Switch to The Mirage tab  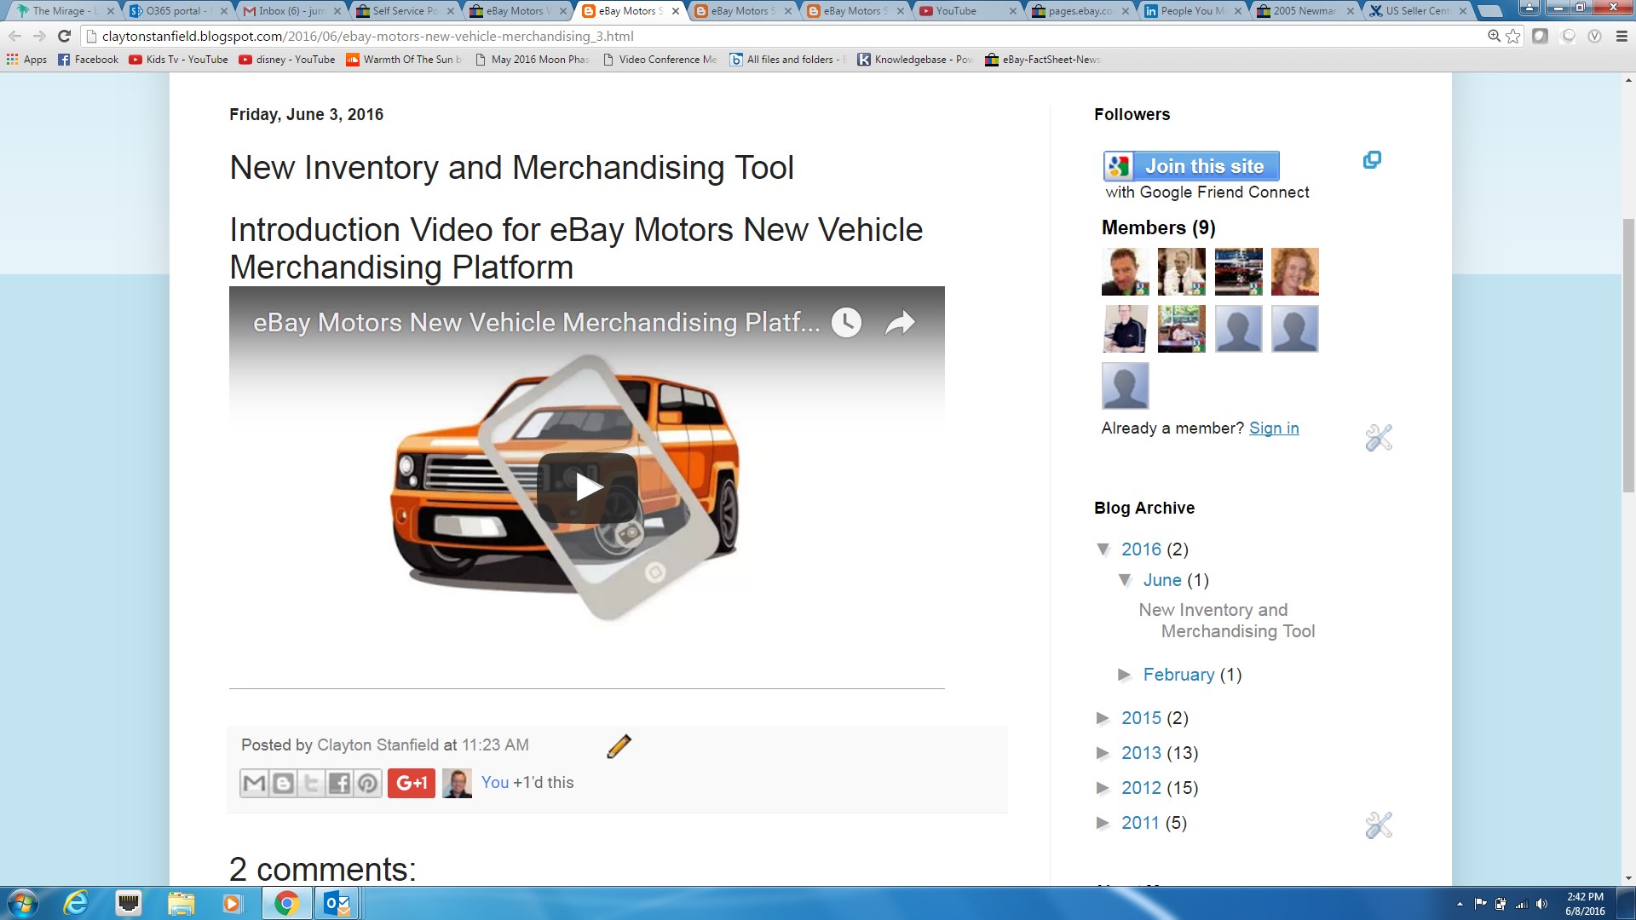[65, 11]
